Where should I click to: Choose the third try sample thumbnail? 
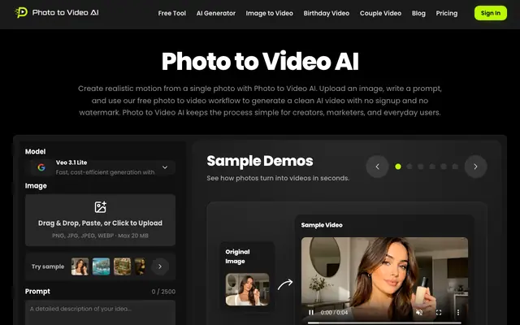click(x=123, y=266)
